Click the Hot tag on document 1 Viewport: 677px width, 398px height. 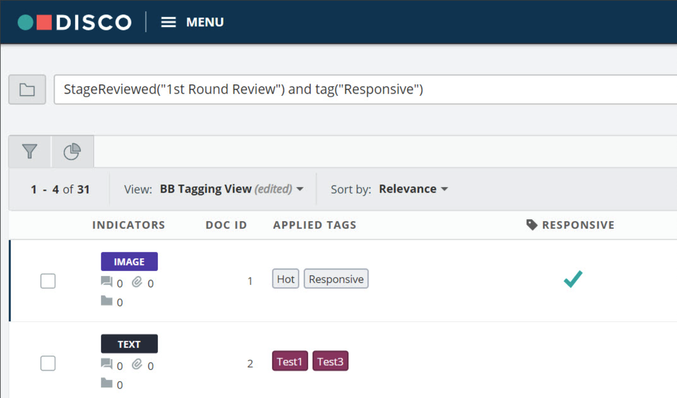coord(285,279)
